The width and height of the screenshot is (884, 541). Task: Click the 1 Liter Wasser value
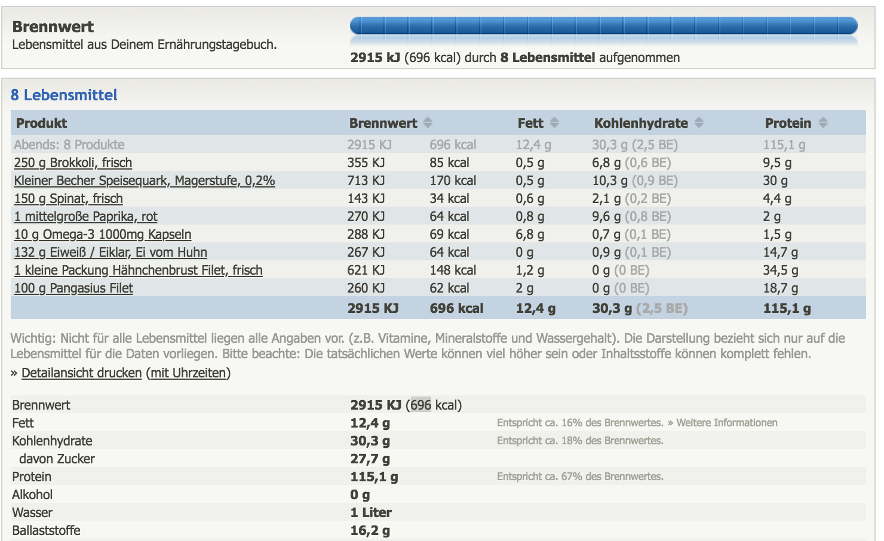click(371, 512)
